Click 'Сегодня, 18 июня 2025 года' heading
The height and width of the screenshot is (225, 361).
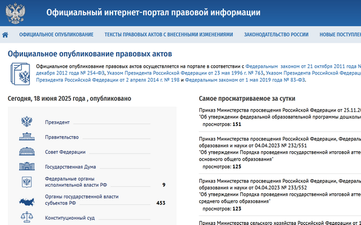coord(69,98)
